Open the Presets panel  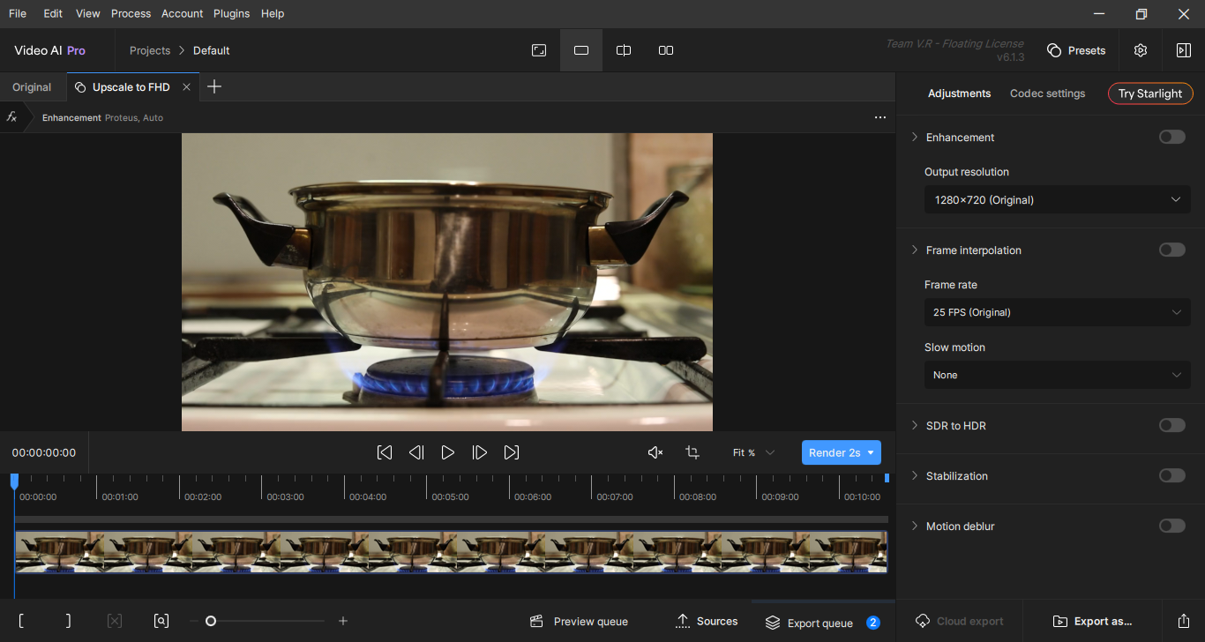(x=1076, y=50)
